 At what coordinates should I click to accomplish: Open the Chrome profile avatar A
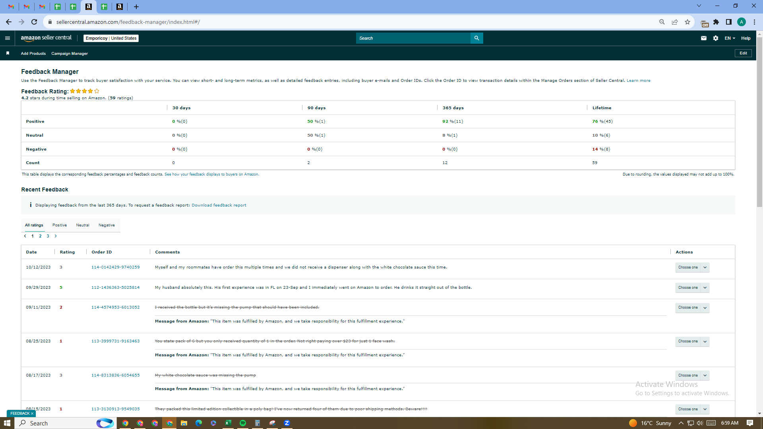(x=742, y=22)
